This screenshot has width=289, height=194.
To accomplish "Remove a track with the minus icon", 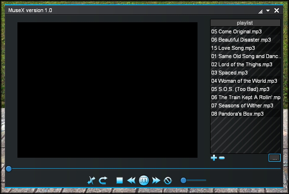I will 222,158.
